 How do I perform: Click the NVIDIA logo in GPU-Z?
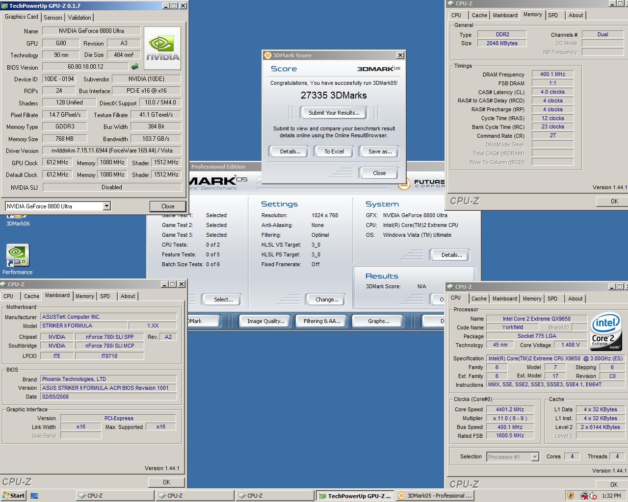click(163, 49)
